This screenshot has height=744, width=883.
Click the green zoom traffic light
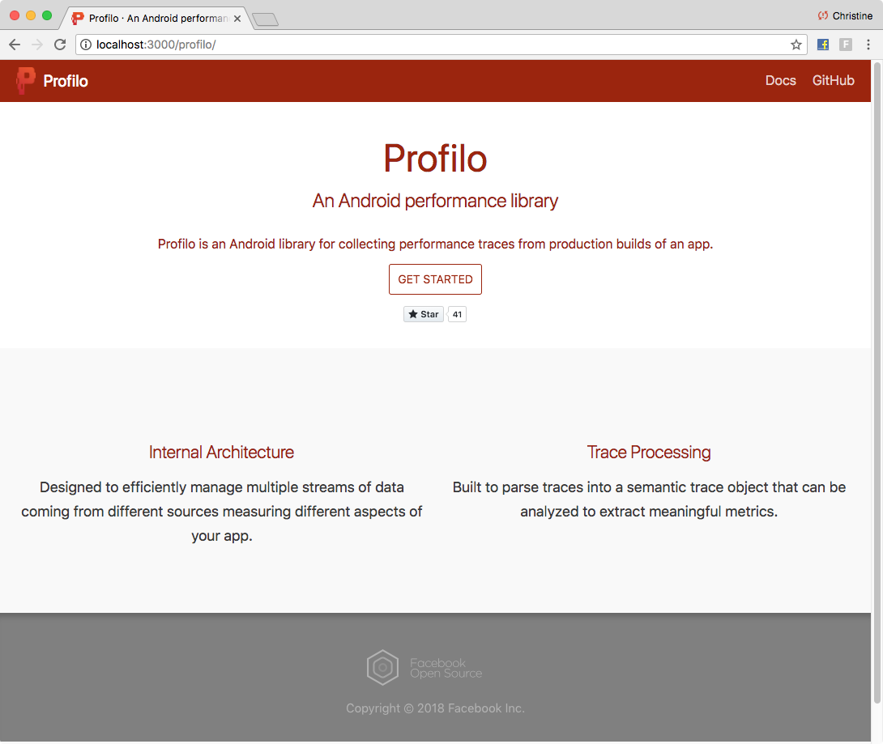pos(47,15)
